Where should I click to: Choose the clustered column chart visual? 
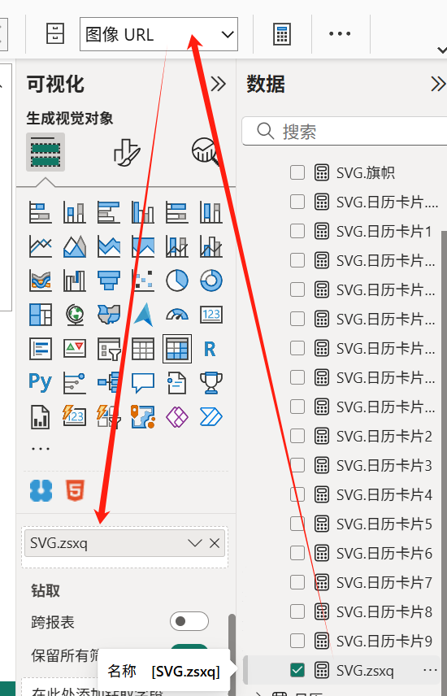142,211
